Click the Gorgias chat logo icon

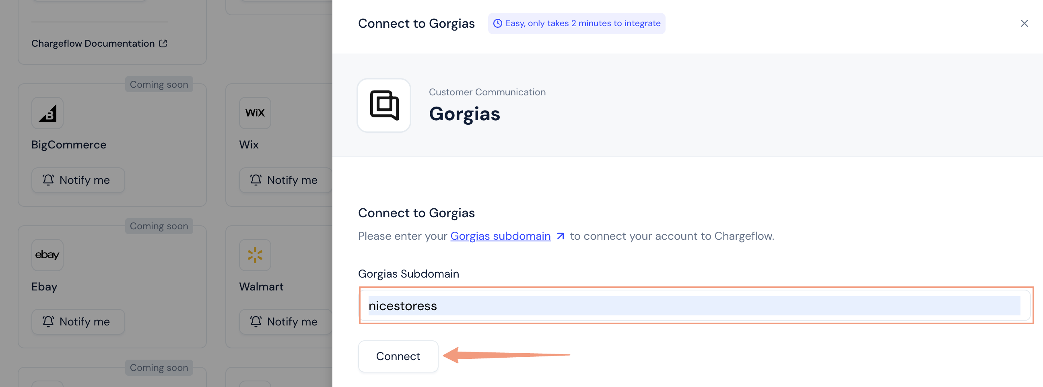pyautogui.click(x=384, y=105)
